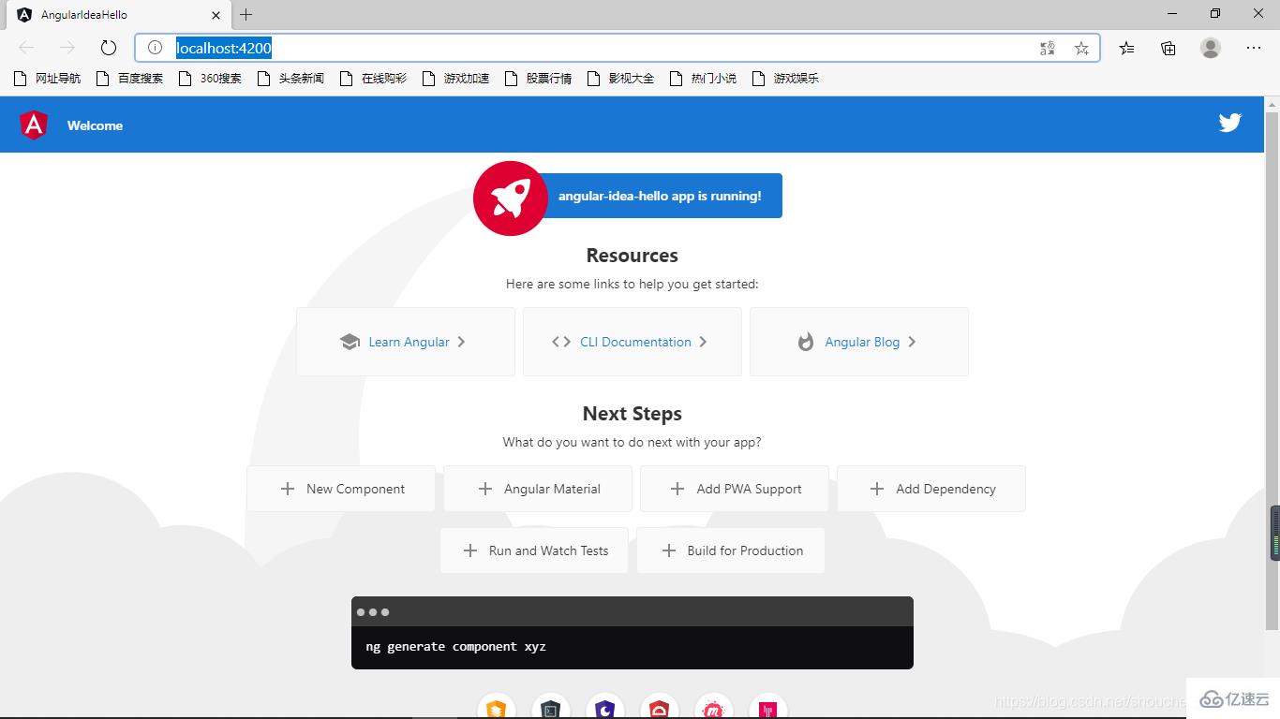Select the Angular Material card
Viewport: 1280px width, 719px height.
point(538,489)
